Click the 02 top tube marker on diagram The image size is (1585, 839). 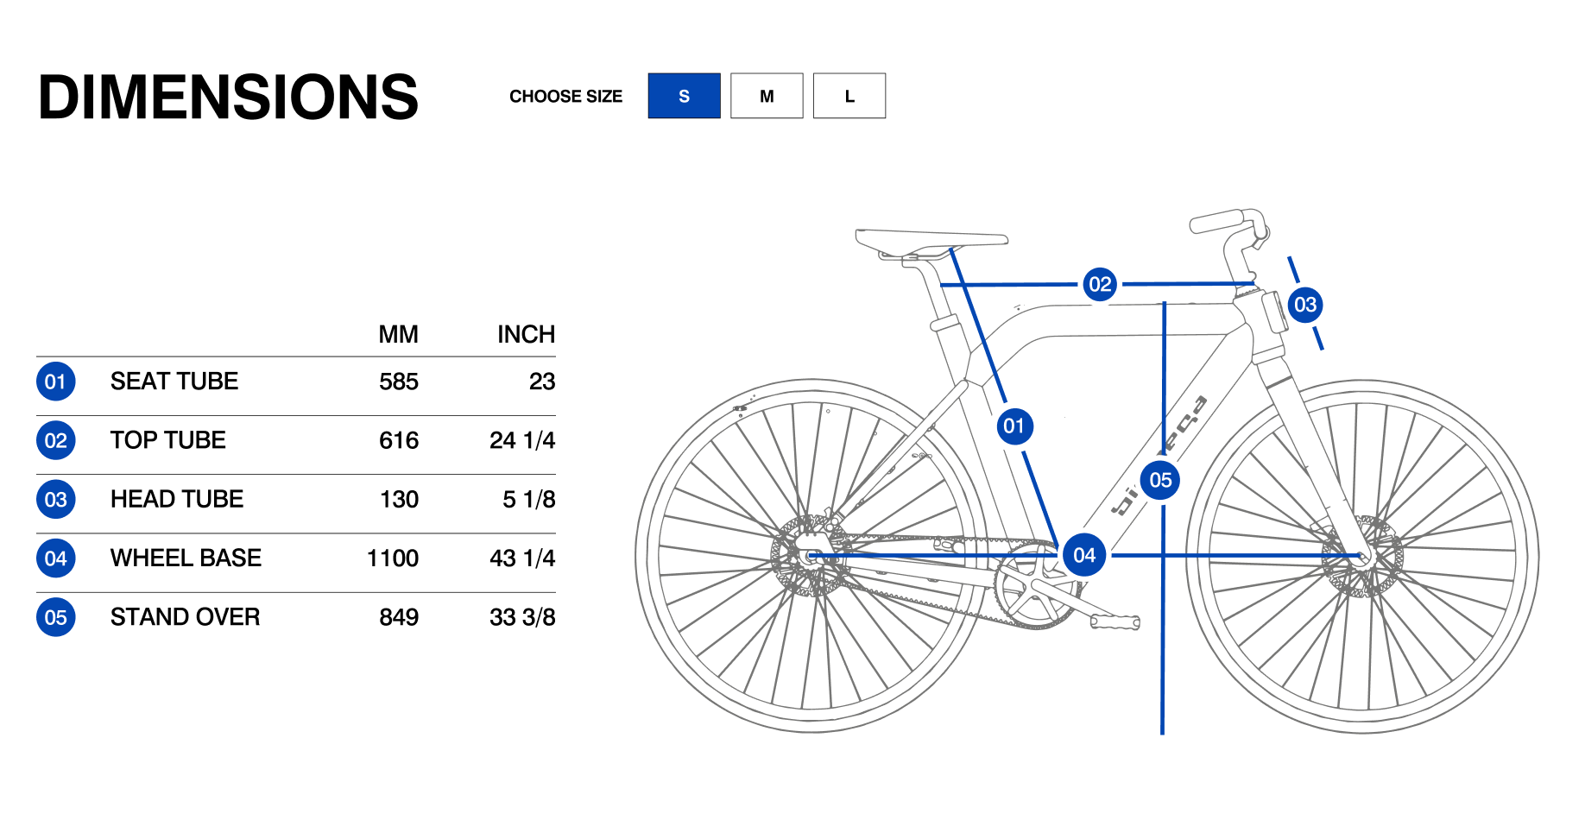coord(1100,283)
